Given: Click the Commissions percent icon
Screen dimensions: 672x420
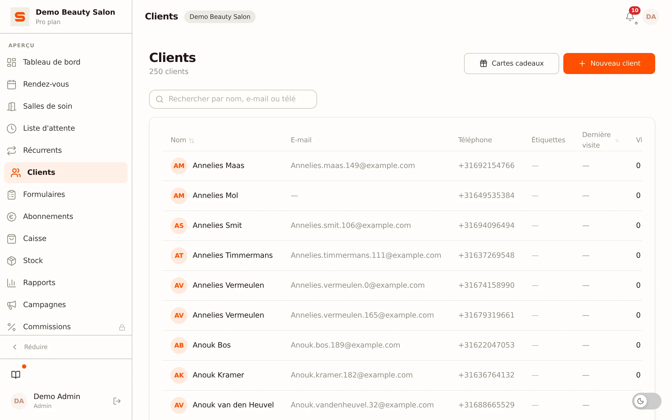Looking at the screenshot, I should [11, 327].
